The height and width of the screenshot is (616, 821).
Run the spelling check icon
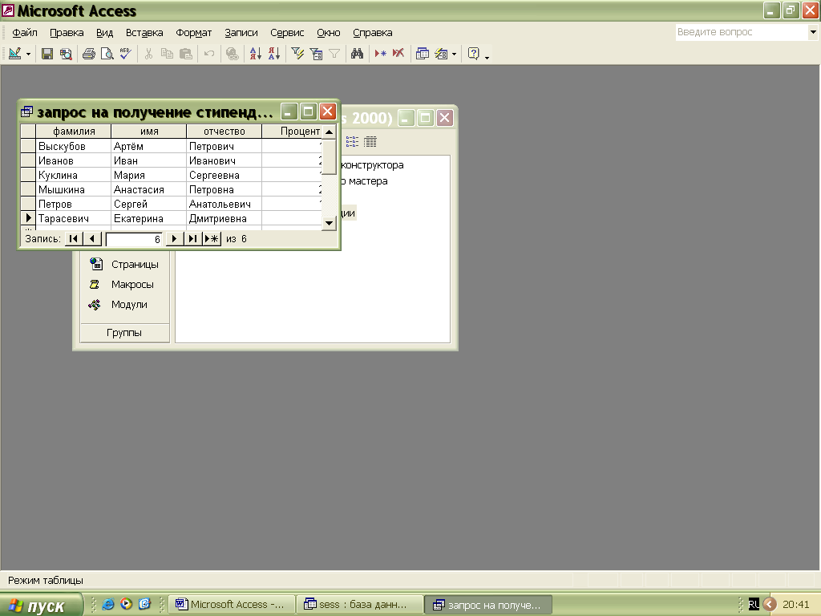tap(126, 54)
